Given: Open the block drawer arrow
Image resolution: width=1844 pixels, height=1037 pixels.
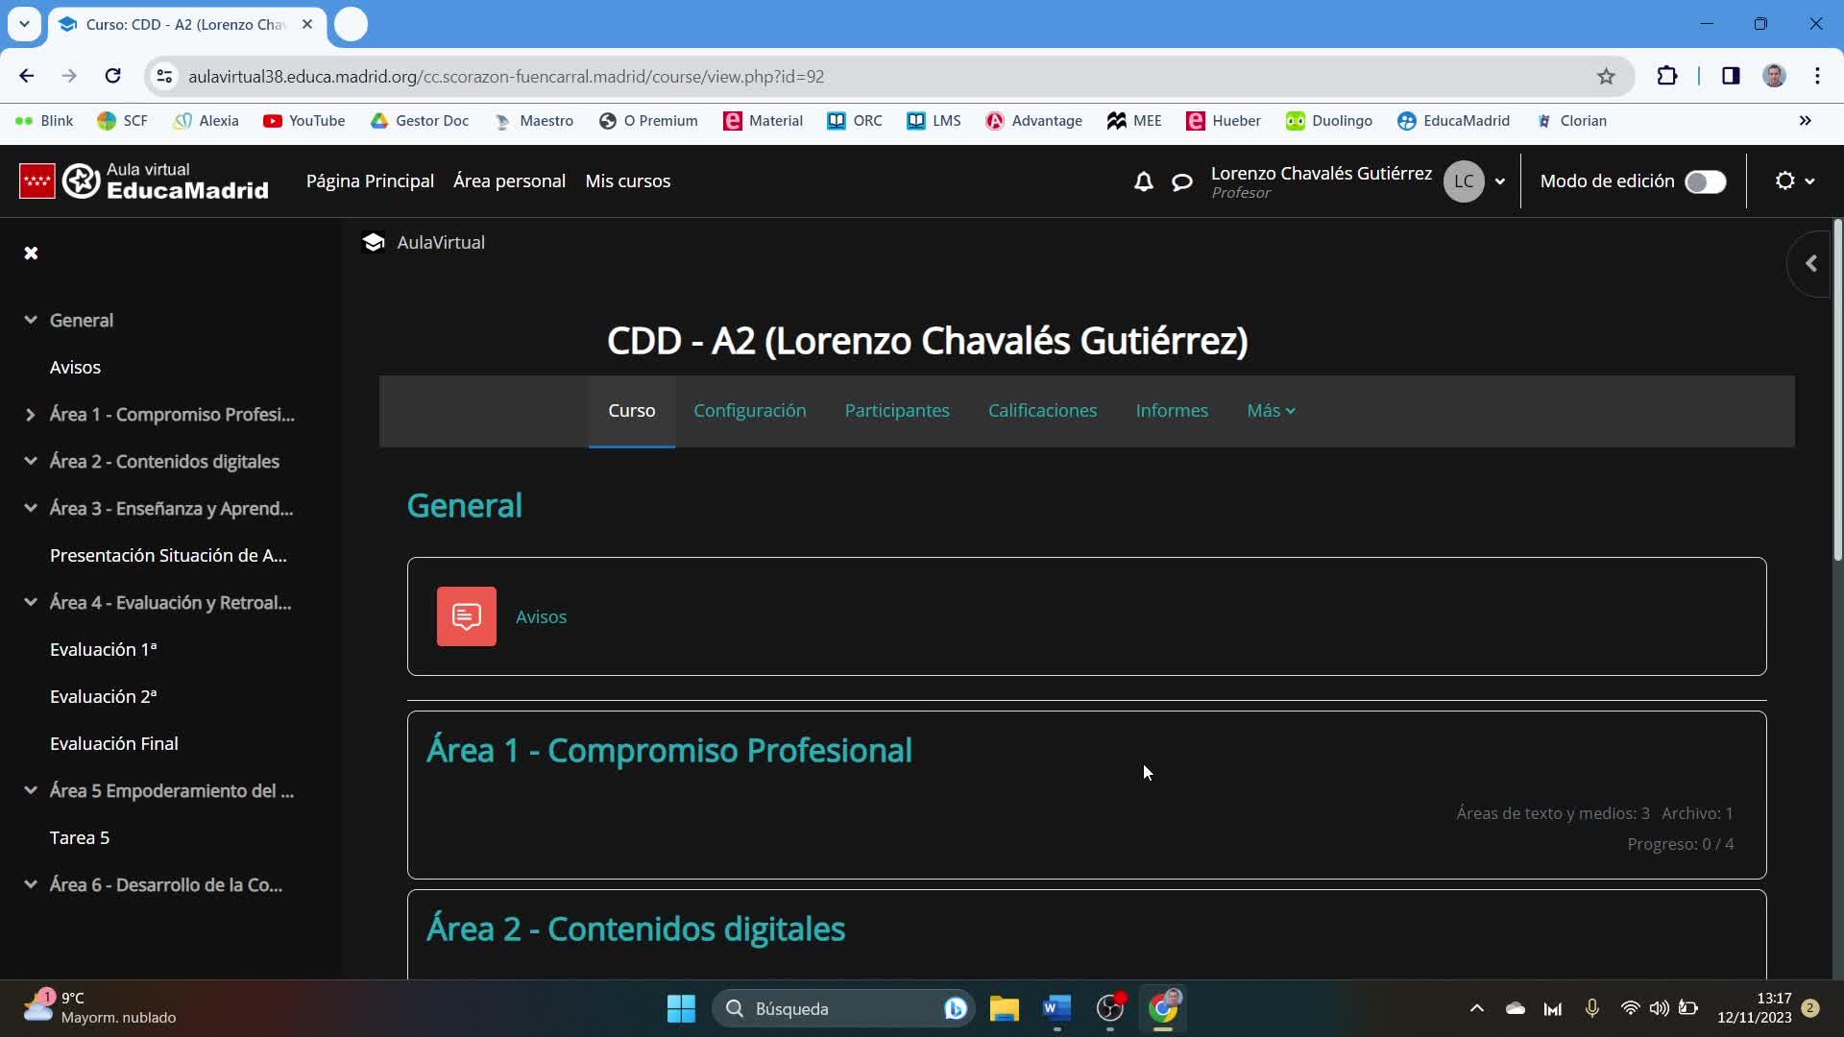Looking at the screenshot, I should (1810, 263).
